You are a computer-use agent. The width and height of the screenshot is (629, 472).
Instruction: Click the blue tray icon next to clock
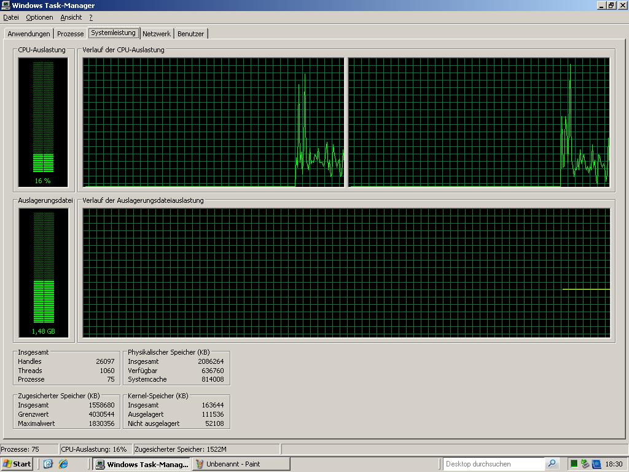coord(596,464)
